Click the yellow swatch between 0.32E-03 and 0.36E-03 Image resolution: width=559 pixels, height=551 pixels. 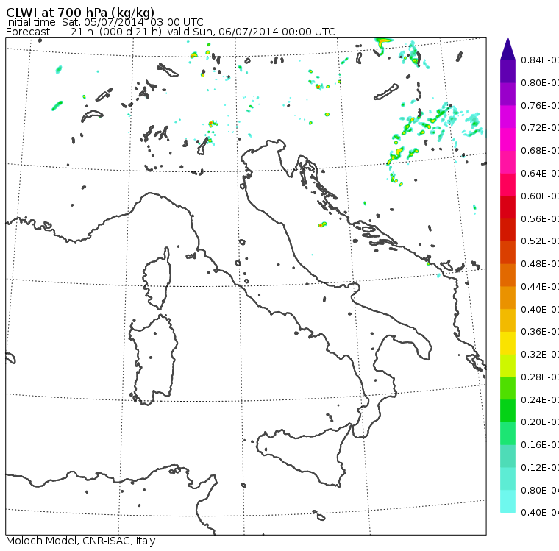coord(508,343)
